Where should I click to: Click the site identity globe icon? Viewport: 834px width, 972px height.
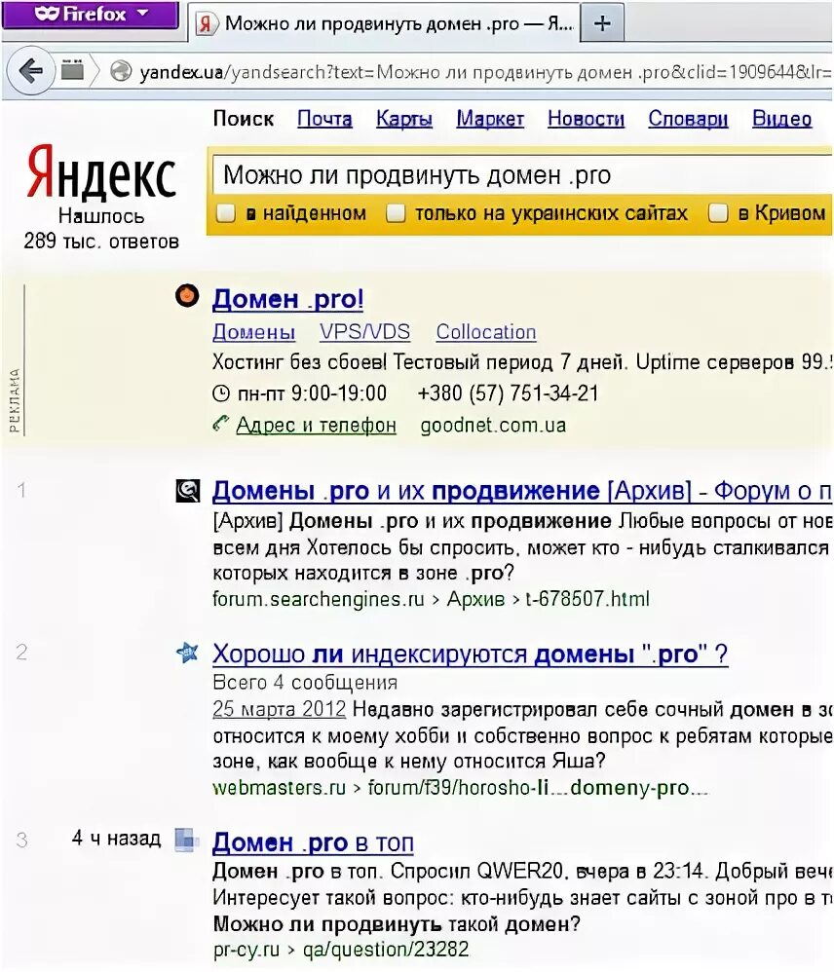pyautogui.click(x=120, y=72)
